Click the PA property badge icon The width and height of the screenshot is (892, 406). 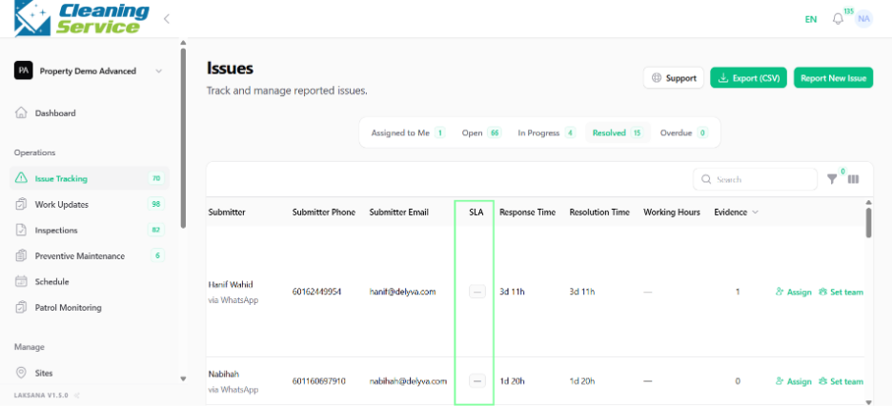pyautogui.click(x=23, y=71)
